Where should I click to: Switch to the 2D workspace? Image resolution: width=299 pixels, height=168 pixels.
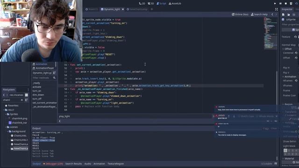(142, 3)
